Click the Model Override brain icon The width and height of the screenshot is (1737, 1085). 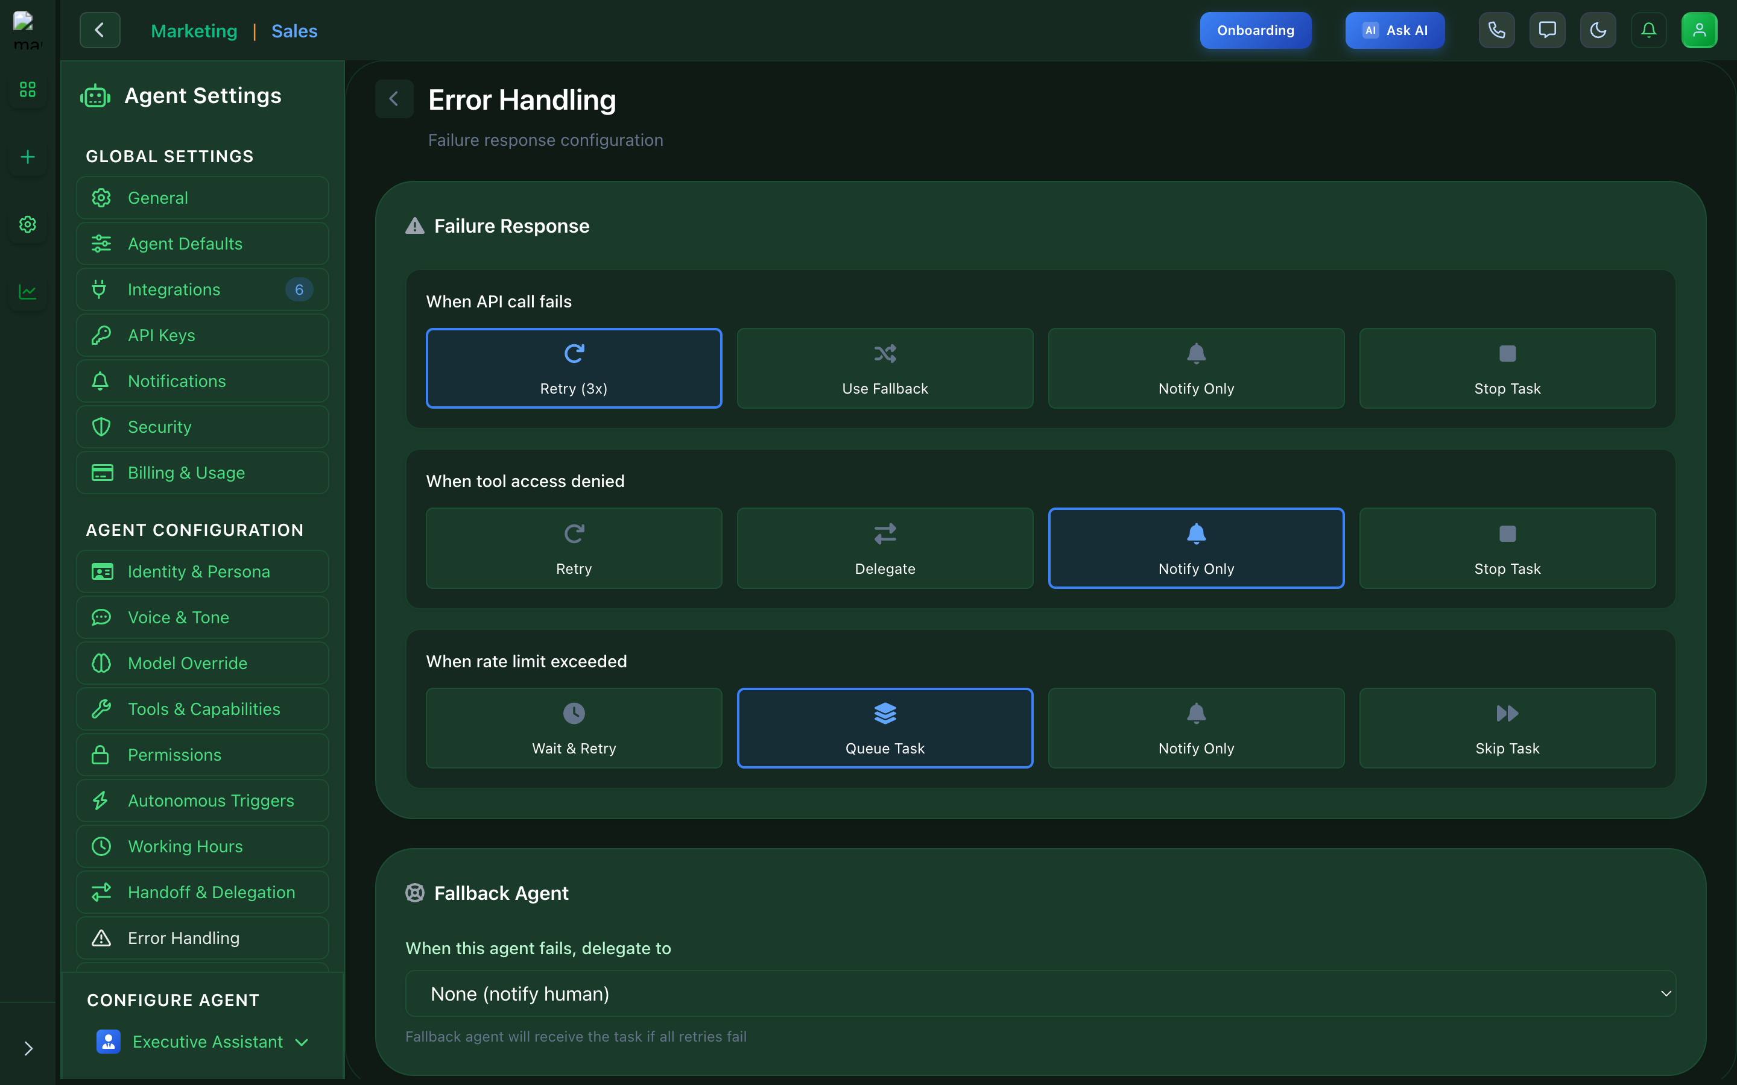(101, 663)
